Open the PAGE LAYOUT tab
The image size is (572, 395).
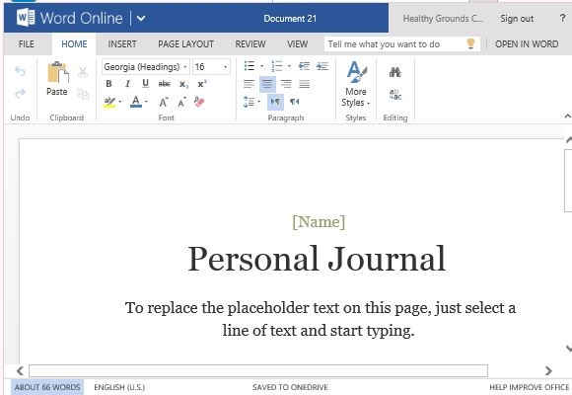coord(185,44)
